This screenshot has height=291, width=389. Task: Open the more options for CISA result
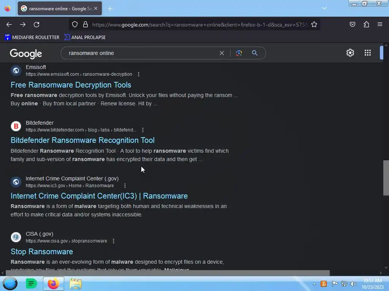[114, 241]
